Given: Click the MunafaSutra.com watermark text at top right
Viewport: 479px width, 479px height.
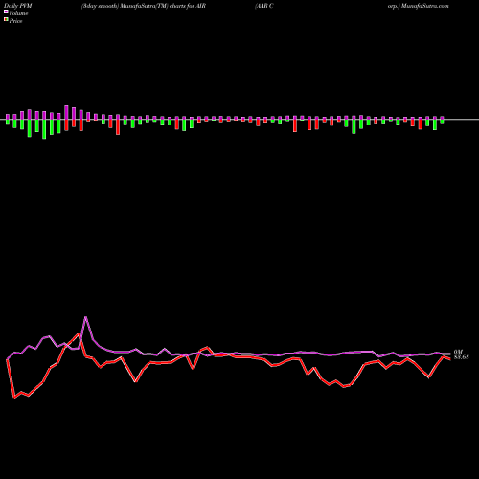Looking at the screenshot, I should click(x=425, y=6).
